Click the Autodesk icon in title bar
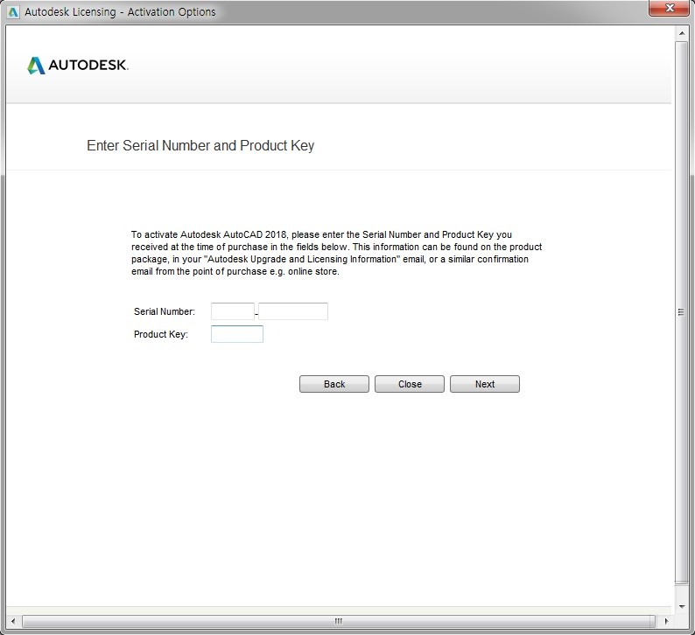The image size is (695, 635). [13, 12]
